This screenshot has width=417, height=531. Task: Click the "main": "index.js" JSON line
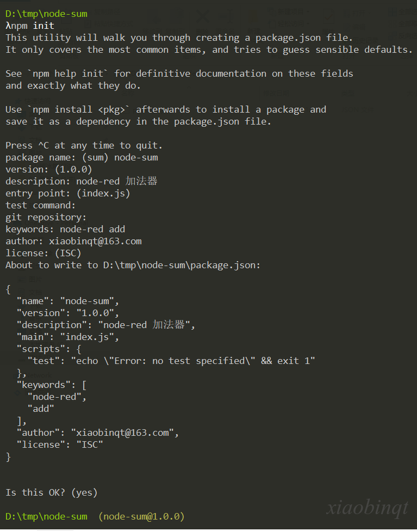(68, 337)
